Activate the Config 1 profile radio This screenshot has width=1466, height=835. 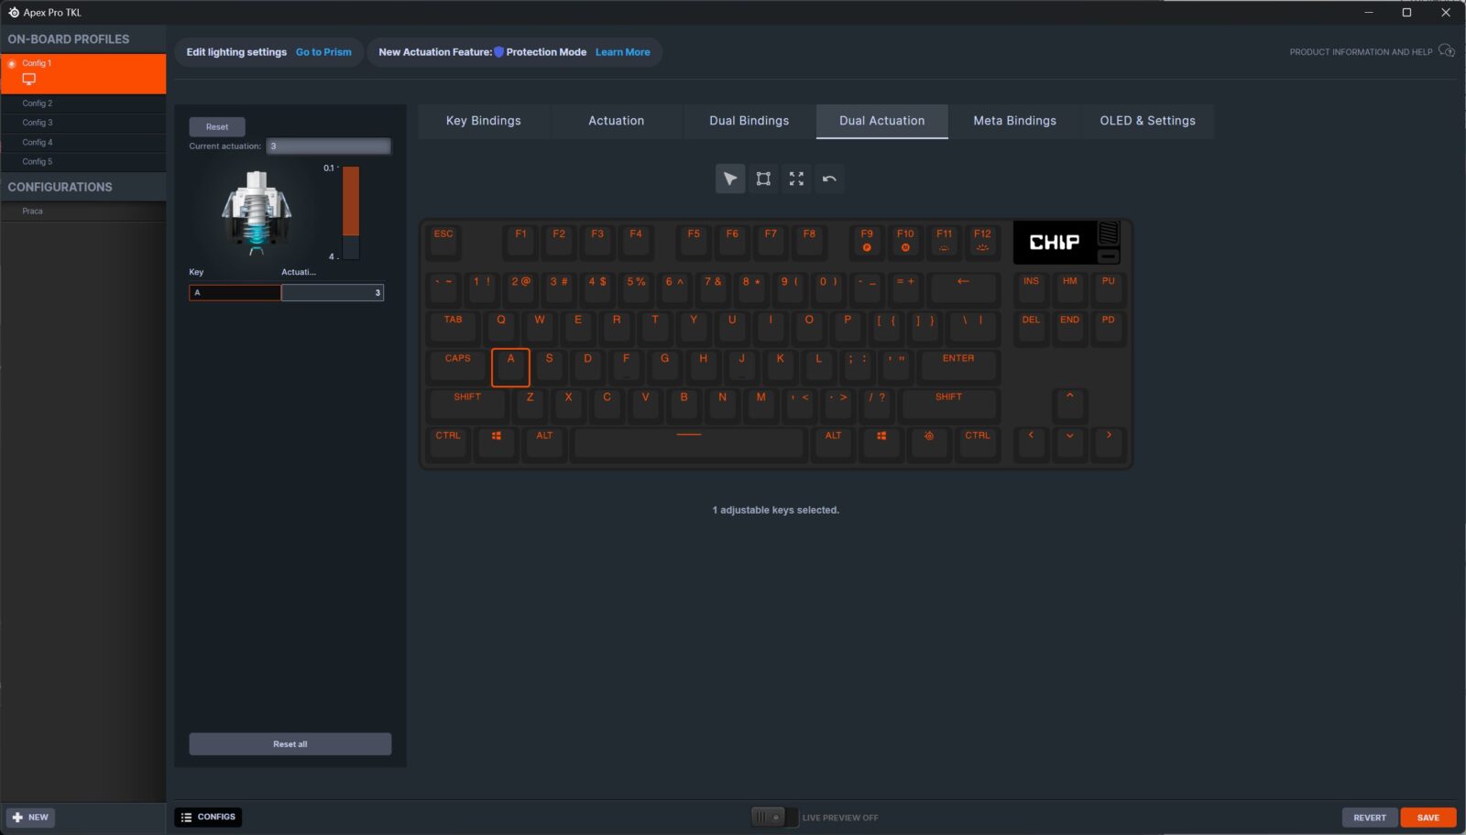pos(12,63)
